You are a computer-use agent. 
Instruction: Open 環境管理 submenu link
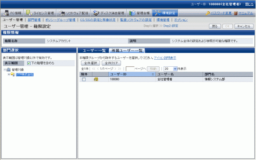coord(163,20)
